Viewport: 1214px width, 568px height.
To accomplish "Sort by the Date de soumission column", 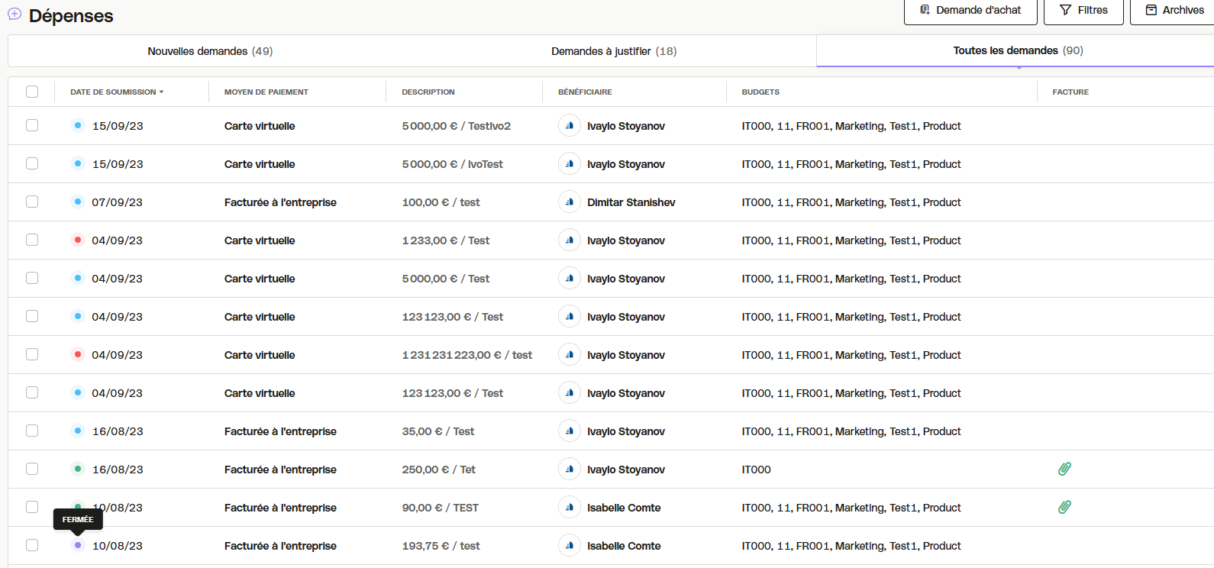I will (x=117, y=92).
